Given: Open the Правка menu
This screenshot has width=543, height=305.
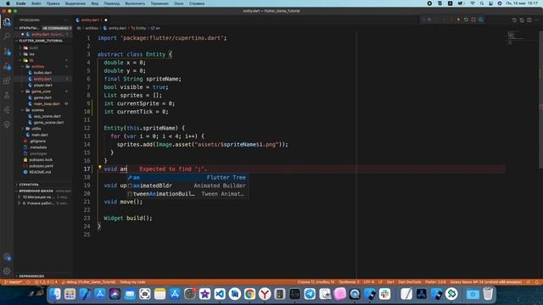Looking at the screenshot, I should [53, 3].
